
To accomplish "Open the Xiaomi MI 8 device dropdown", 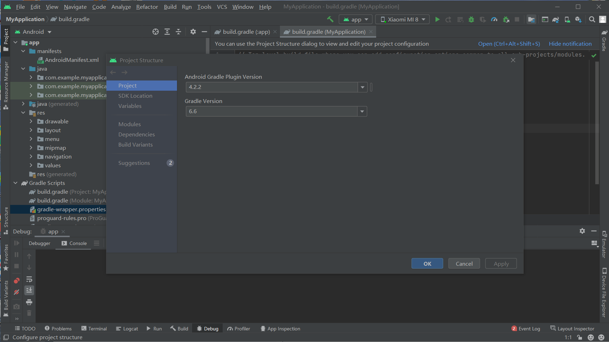I will click(x=402, y=19).
